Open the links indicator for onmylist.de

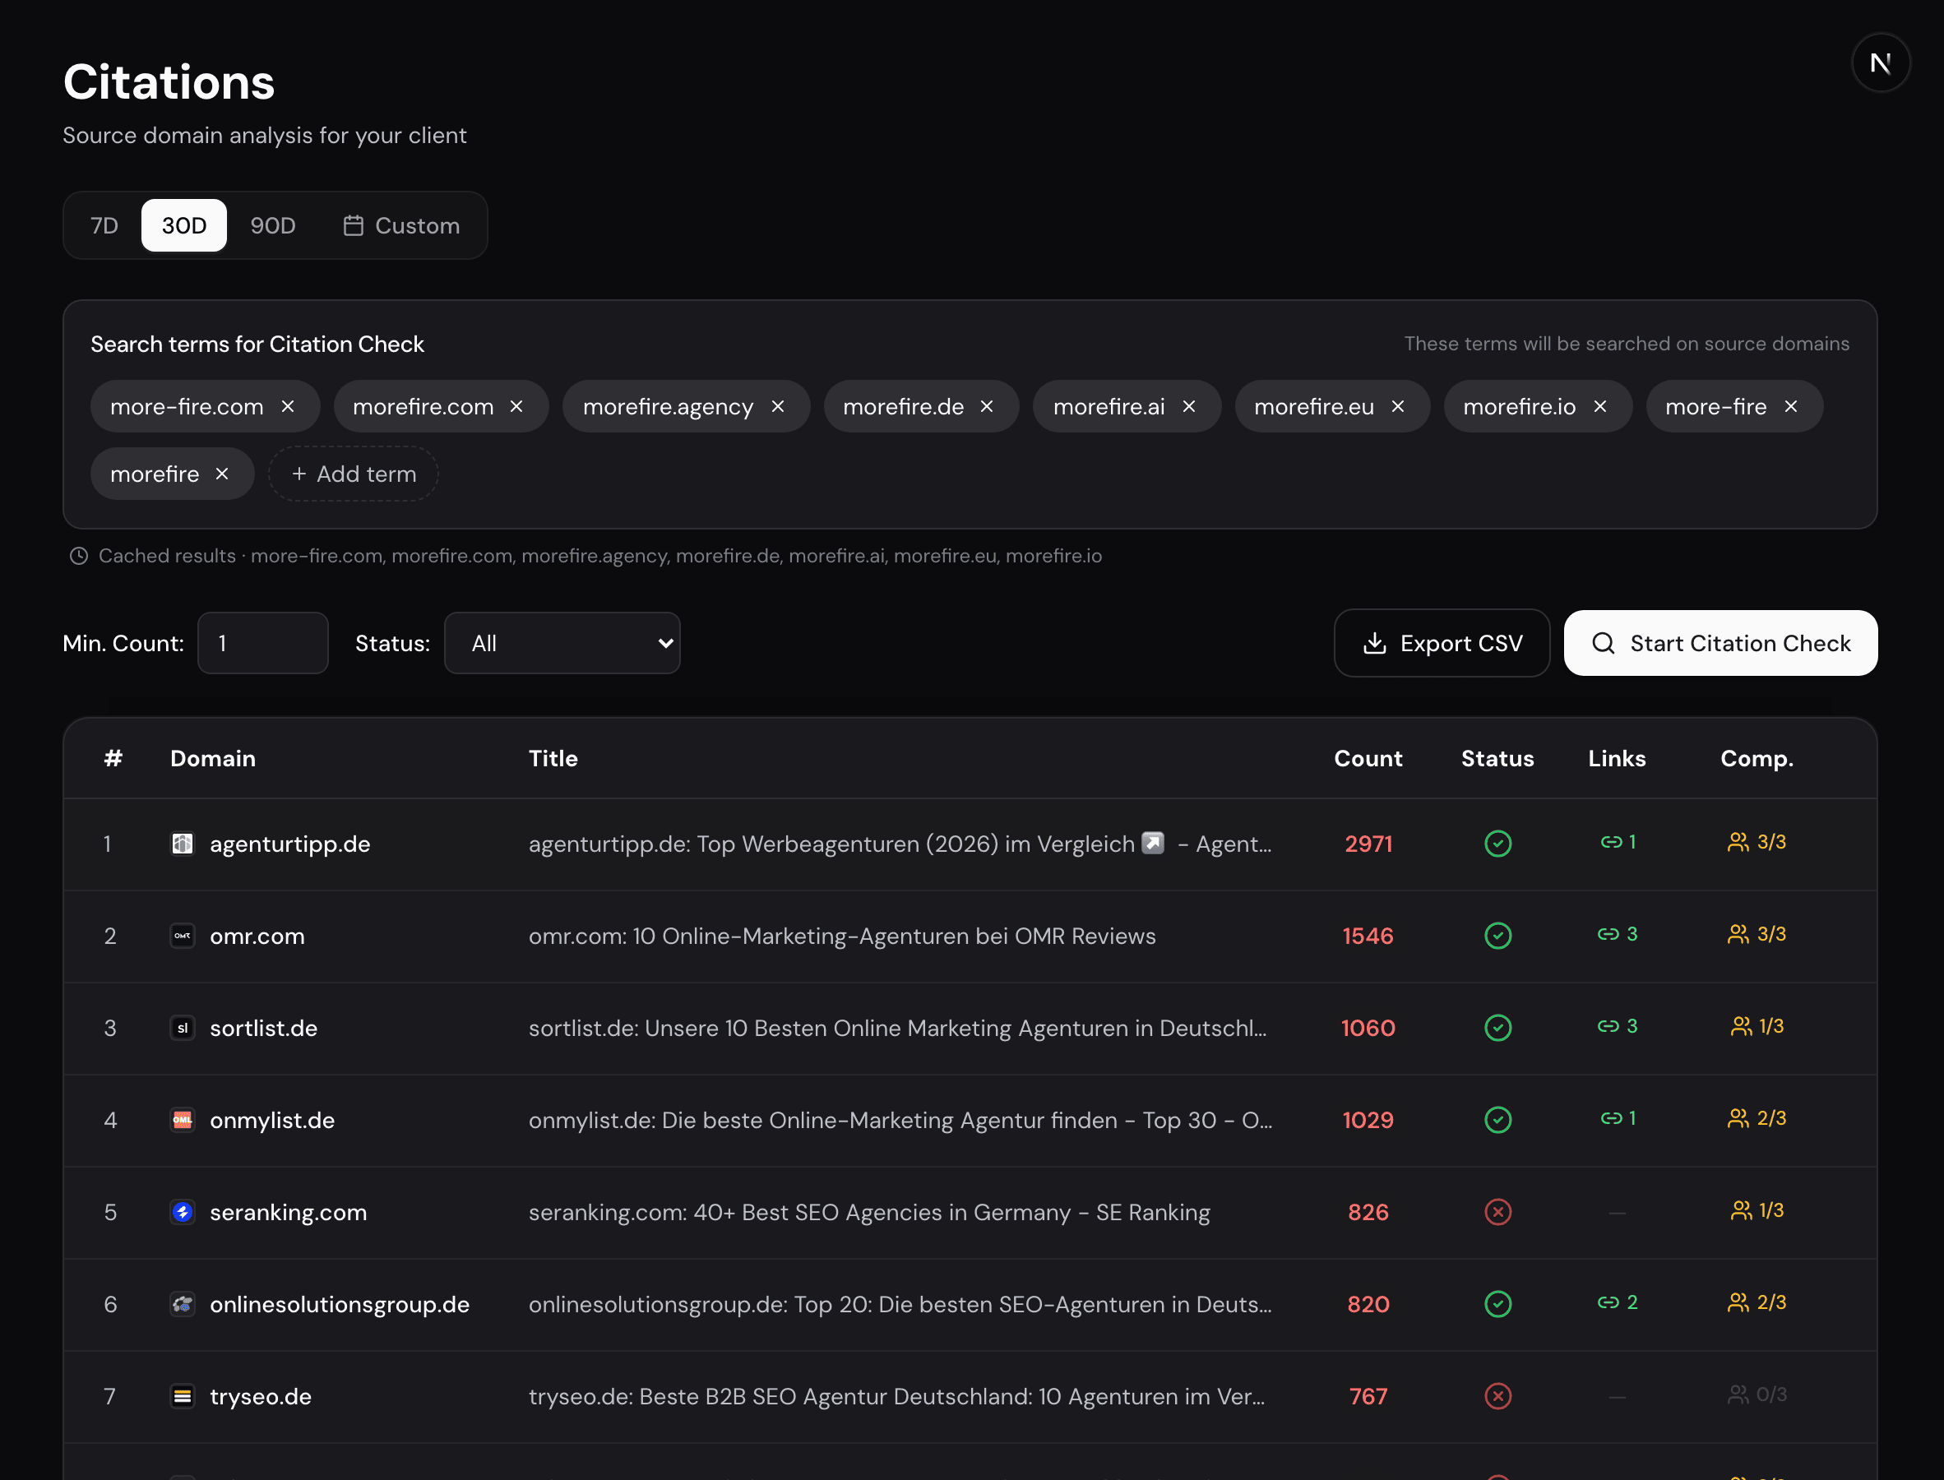[x=1618, y=1118]
